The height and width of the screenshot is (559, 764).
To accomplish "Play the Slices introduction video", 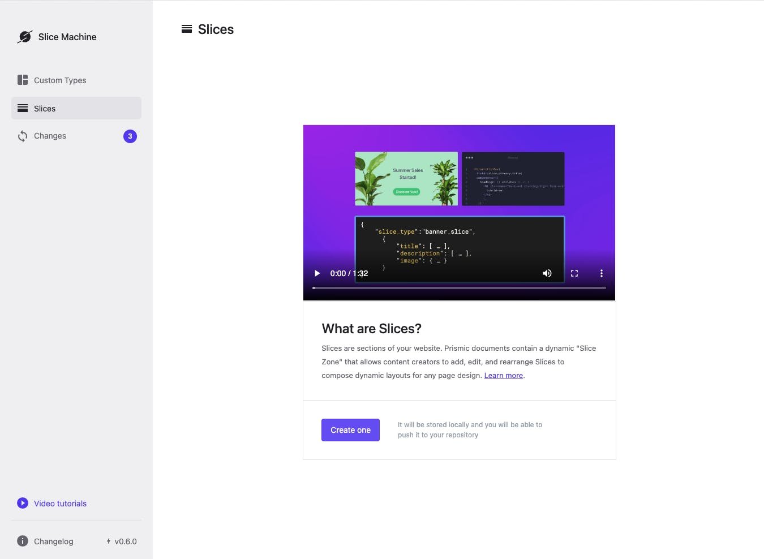I will [x=316, y=273].
